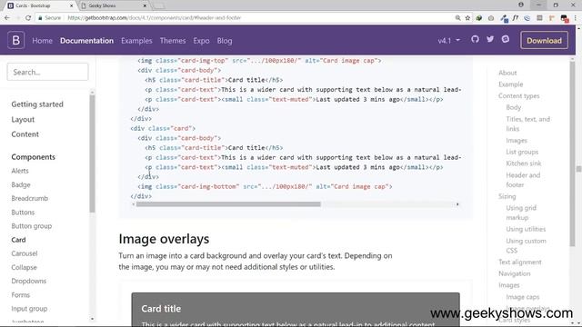Jump to Navigation section
Image resolution: width=582 pixels, height=327 pixels.
(x=515, y=273)
